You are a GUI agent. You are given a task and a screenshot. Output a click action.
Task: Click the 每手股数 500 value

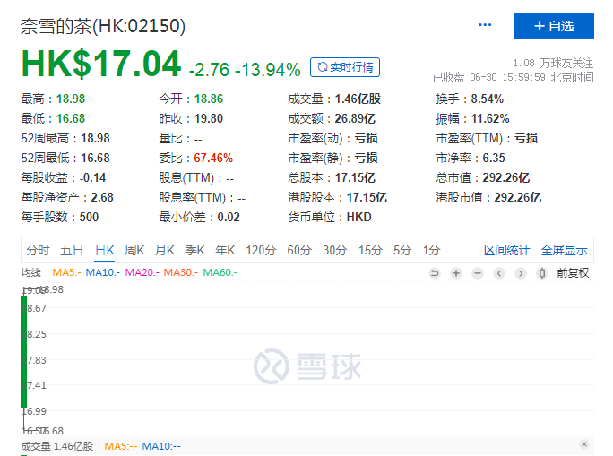tap(89, 217)
